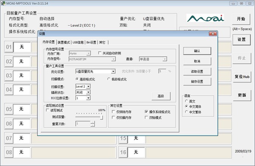
Task: Expand the 内存型号 H27UAG8T2M dropdown
Action: (113, 59)
